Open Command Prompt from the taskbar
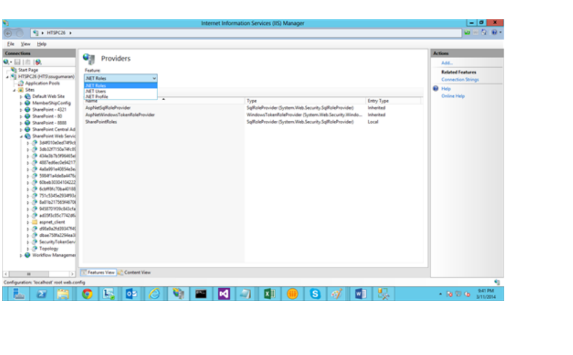This screenshot has width=573, height=355. pos(201,294)
